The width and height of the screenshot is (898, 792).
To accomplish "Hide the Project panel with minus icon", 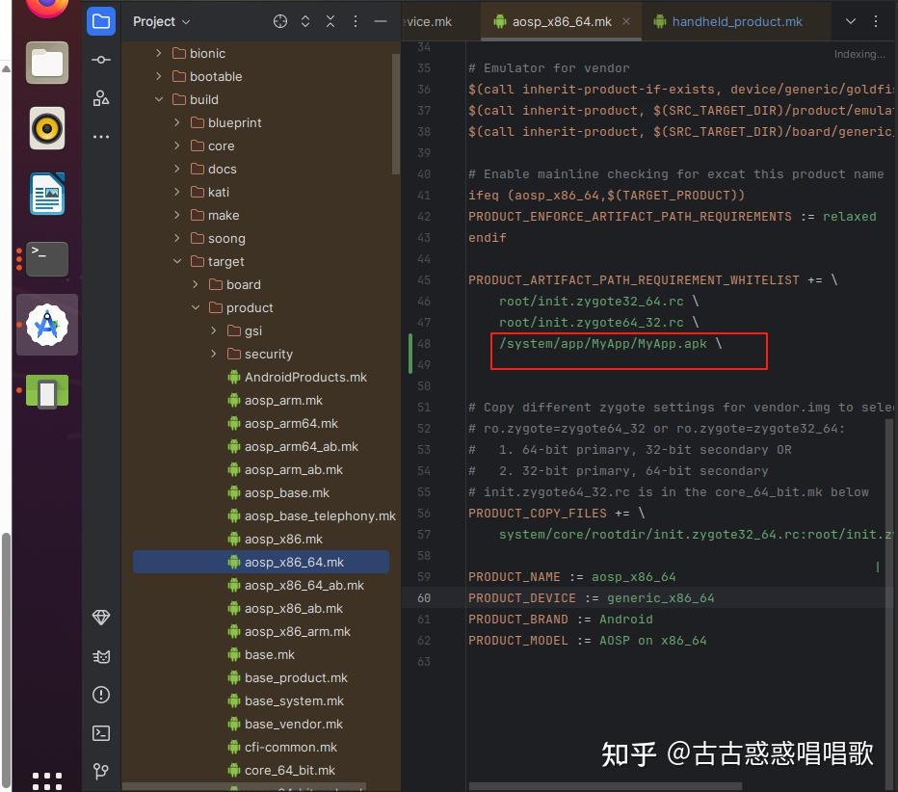I will pos(381,22).
